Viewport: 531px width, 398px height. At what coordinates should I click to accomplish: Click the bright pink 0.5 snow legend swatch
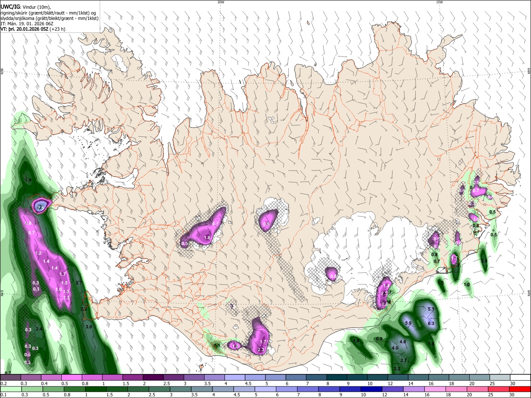71,377
